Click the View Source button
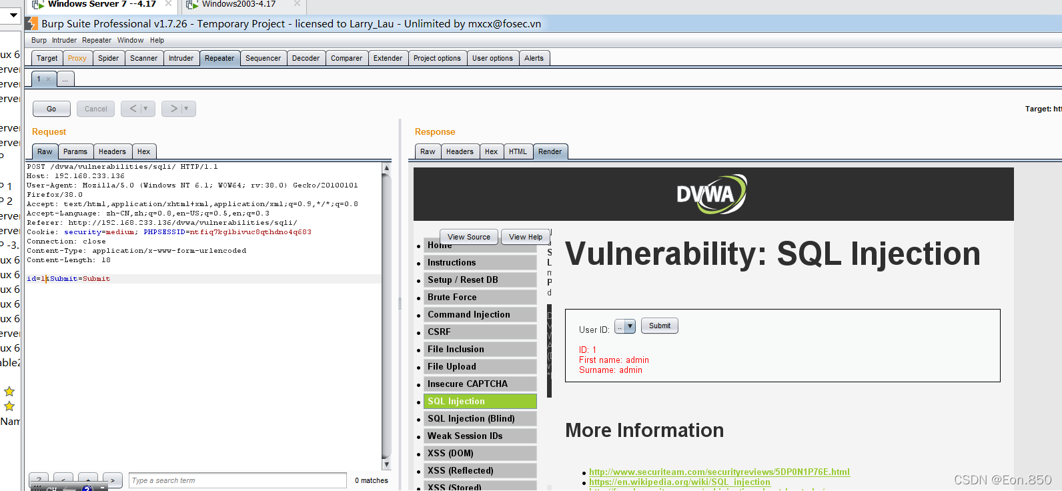The image size is (1062, 491). coord(469,237)
